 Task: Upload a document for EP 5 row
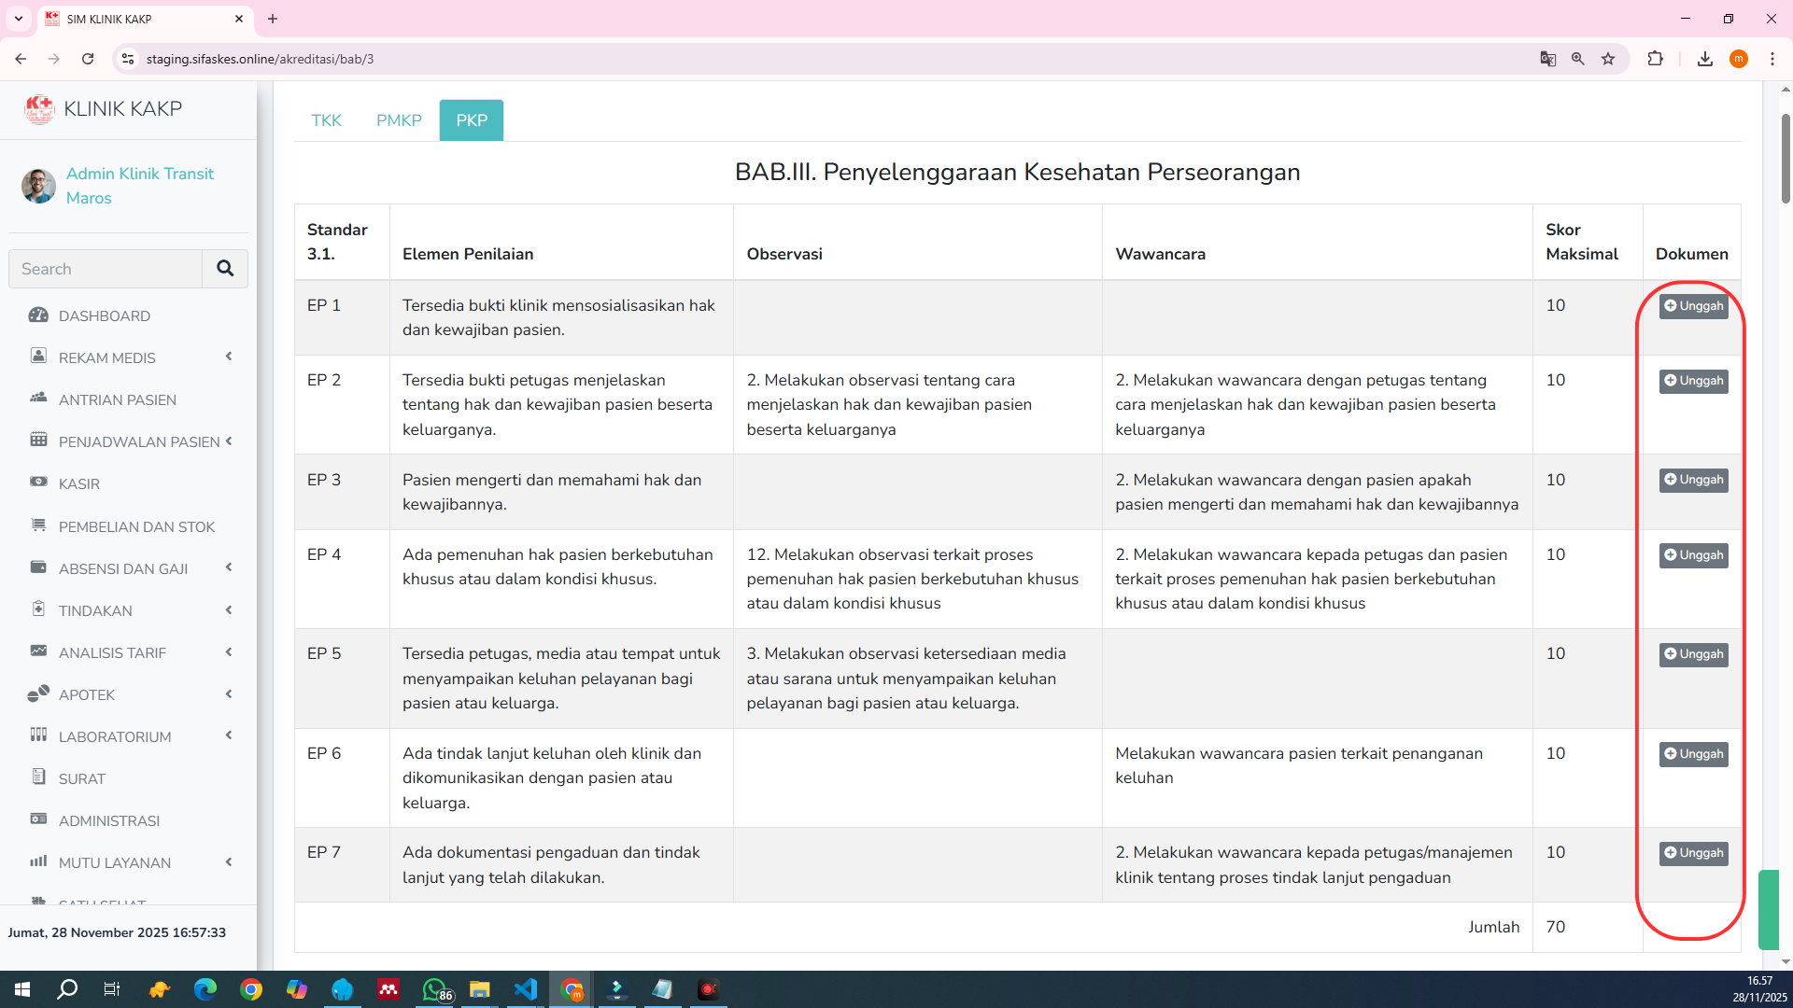(1693, 654)
